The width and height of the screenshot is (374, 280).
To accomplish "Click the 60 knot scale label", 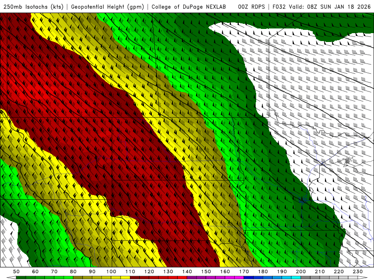I will pyautogui.click(x=35, y=272).
